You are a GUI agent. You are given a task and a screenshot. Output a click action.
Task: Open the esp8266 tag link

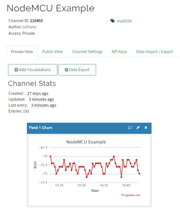point(124,21)
